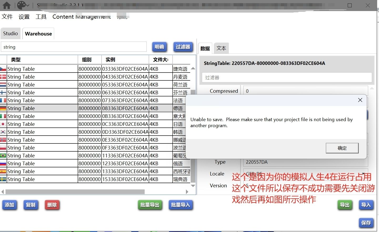The image size is (379, 232).
Task: Click the German flag icon row
Action: coord(3,108)
